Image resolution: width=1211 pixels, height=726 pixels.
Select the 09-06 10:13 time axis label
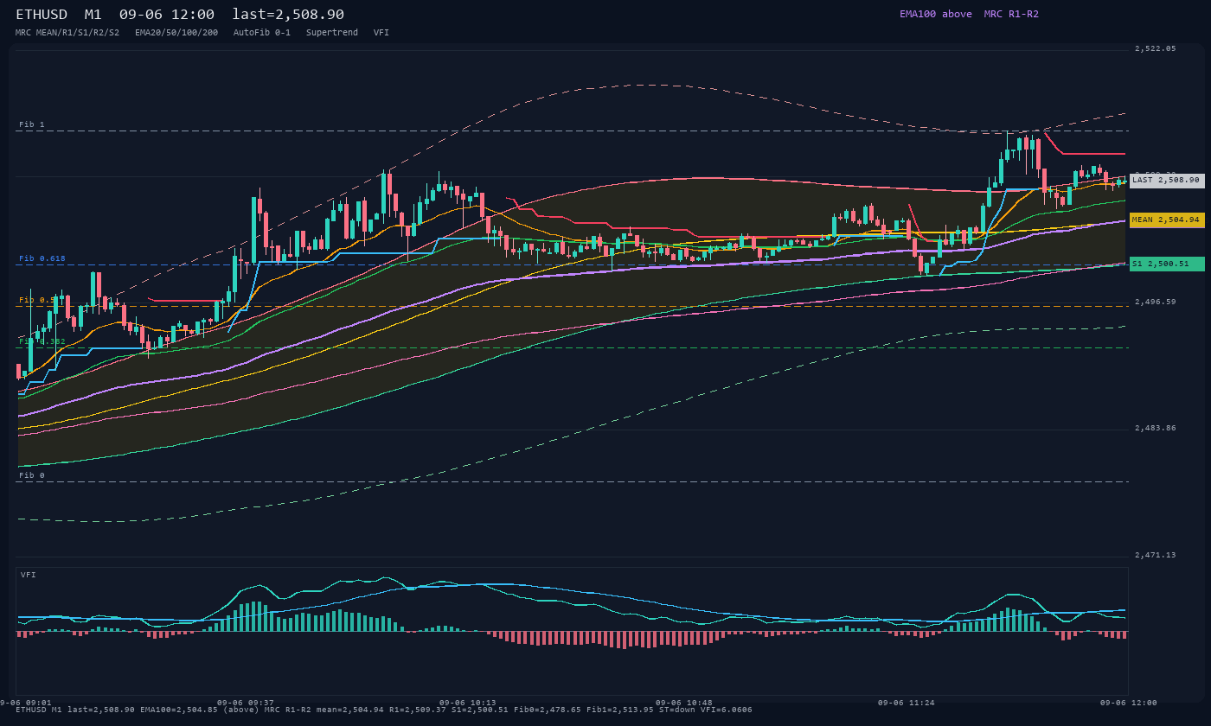click(468, 703)
